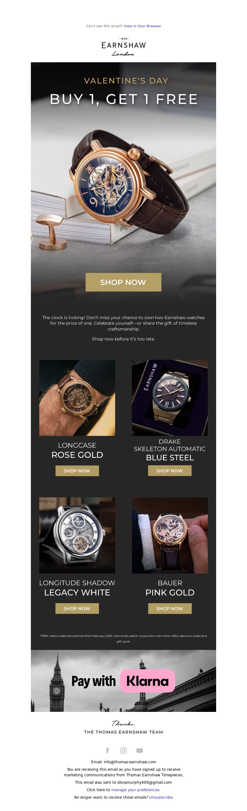Open the Longitude Shadow Legacy White image

[77, 535]
